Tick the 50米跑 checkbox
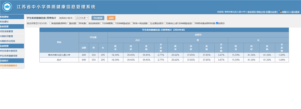Screen dimensions: 301x109 (x=78, y=23)
